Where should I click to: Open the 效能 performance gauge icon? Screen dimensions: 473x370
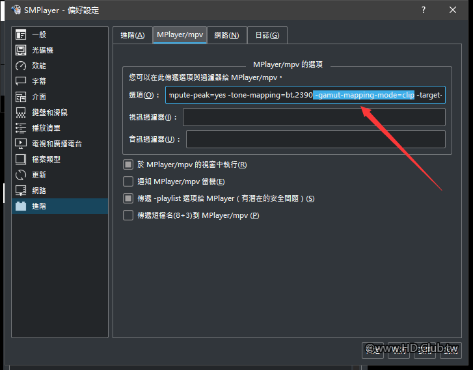tap(21, 66)
